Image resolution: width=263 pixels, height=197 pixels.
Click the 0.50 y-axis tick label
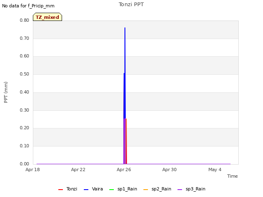25,74
